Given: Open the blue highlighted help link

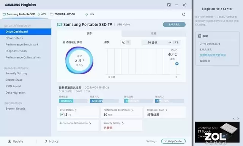Looking at the screenshot, I should (213, 55).
